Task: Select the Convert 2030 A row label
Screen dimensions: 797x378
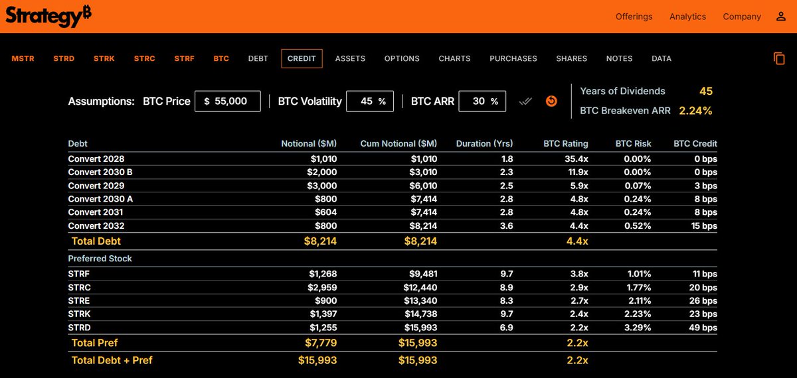Action: point(100,199)
